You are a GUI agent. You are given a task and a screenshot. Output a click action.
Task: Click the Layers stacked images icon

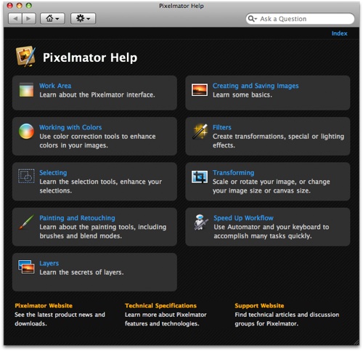click(26, 267)
